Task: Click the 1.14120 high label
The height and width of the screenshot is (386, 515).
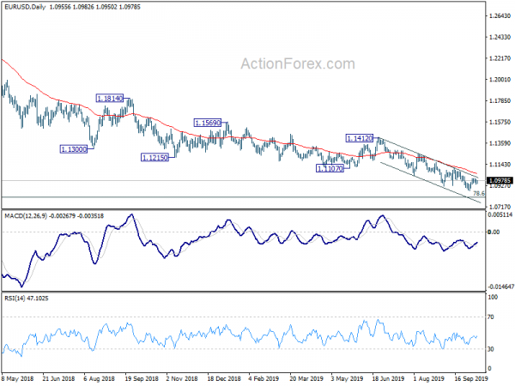Action: click(x=360, y=138)
